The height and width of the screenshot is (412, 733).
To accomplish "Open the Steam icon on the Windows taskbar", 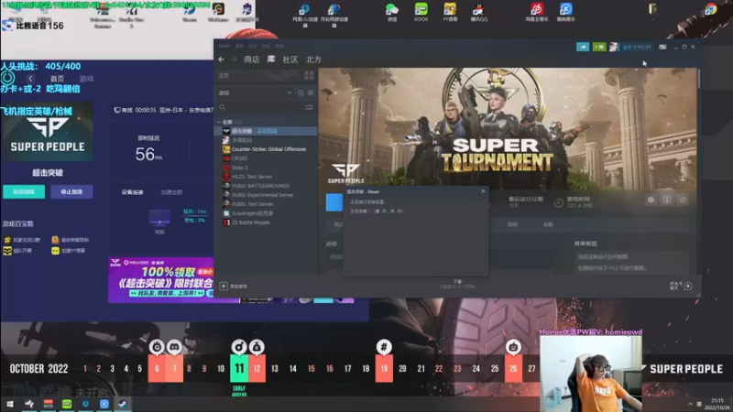I will [123, 404].
